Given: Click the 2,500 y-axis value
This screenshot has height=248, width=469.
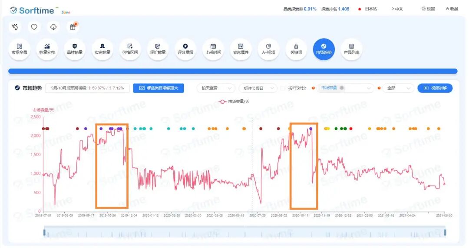Looking at the screenshot, I should [x=36, y=117].
